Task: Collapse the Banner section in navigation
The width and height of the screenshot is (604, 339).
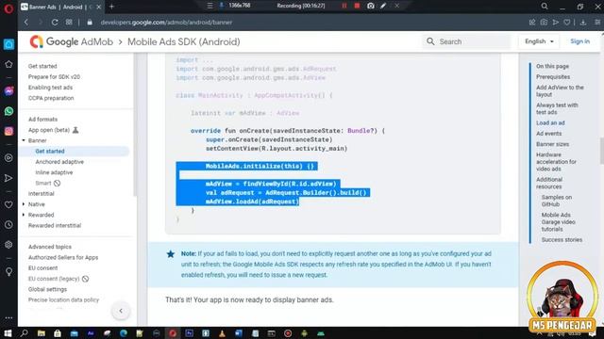Action: pos(24,140)
